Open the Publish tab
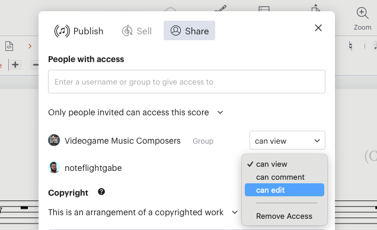The height and width of the screenshot is (230, 377). [79, 31]
